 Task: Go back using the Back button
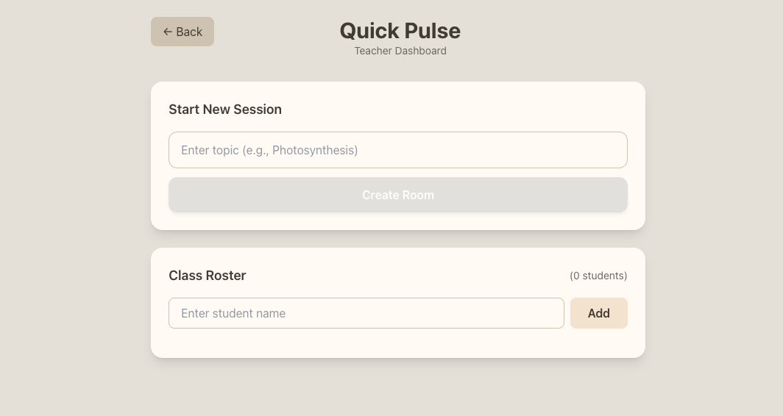coord(183,32)
